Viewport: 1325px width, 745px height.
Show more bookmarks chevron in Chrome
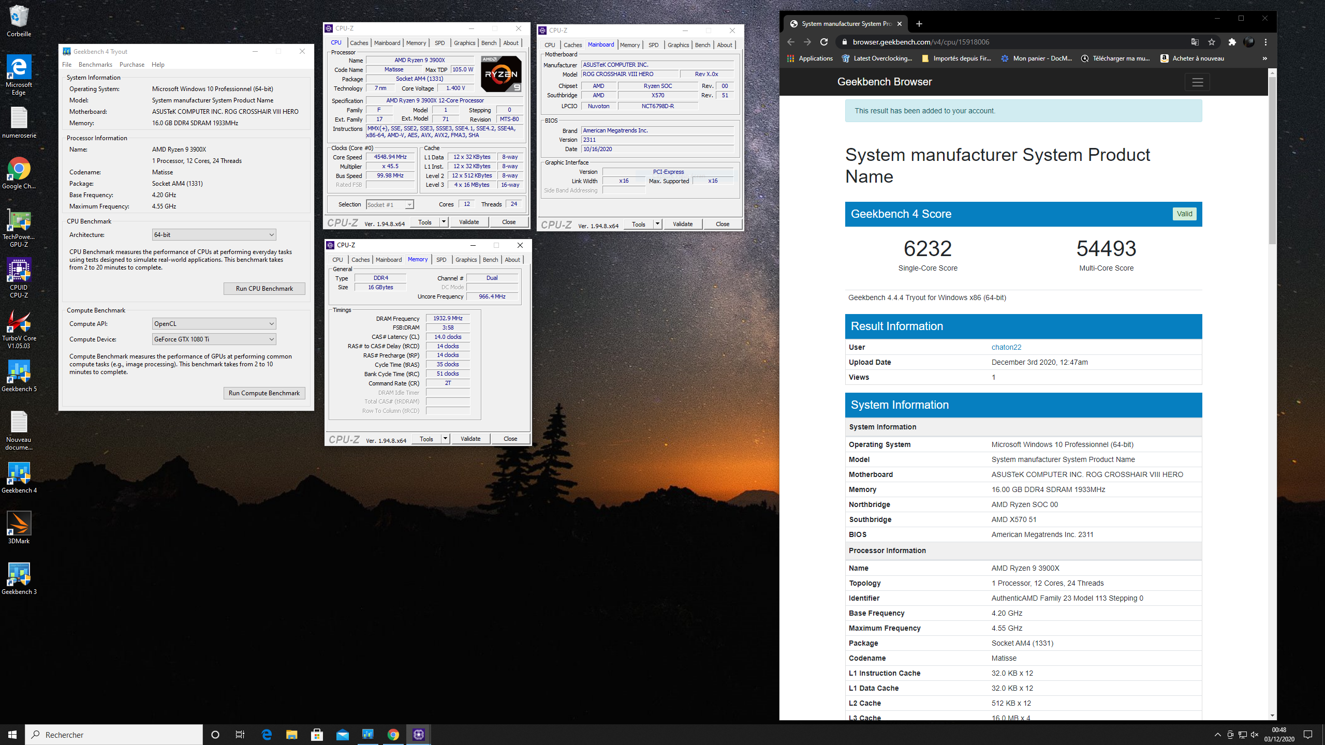1264,58
